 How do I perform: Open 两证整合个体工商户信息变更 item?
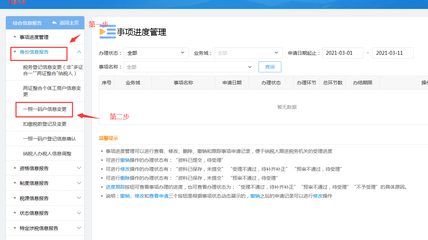tap(52, 91)
